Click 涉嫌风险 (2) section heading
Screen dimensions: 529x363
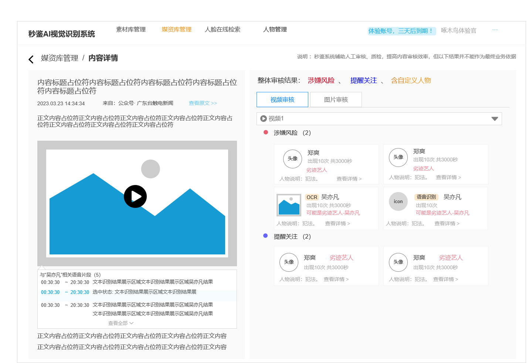click(x=292, y=133)
